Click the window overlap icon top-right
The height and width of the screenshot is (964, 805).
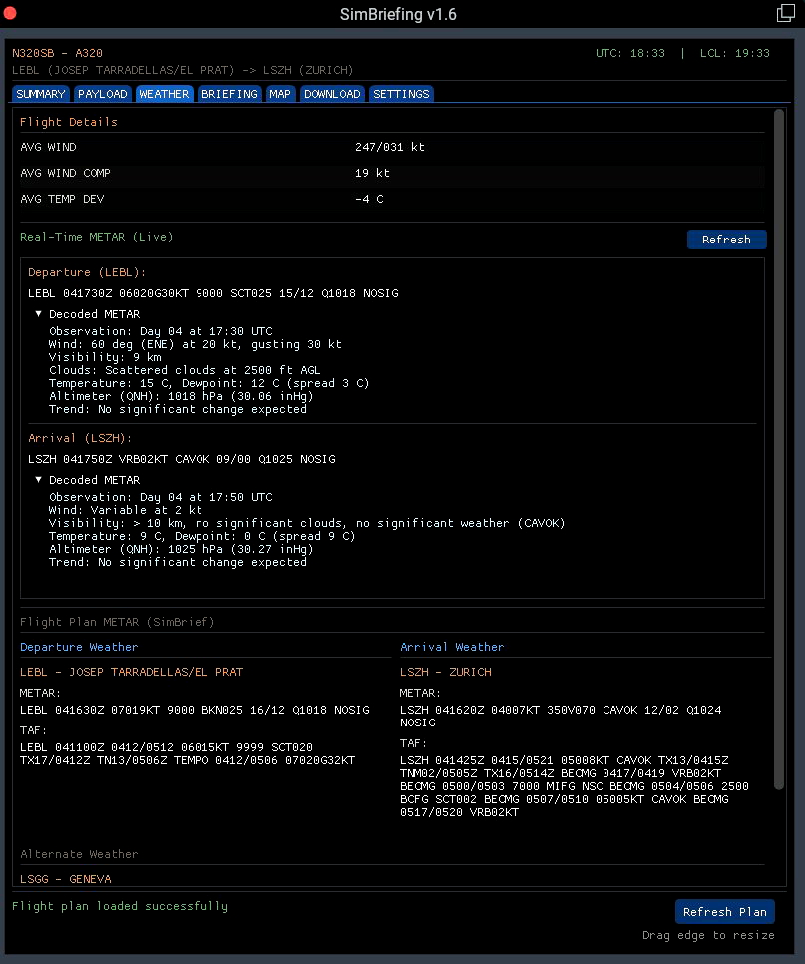784,13
